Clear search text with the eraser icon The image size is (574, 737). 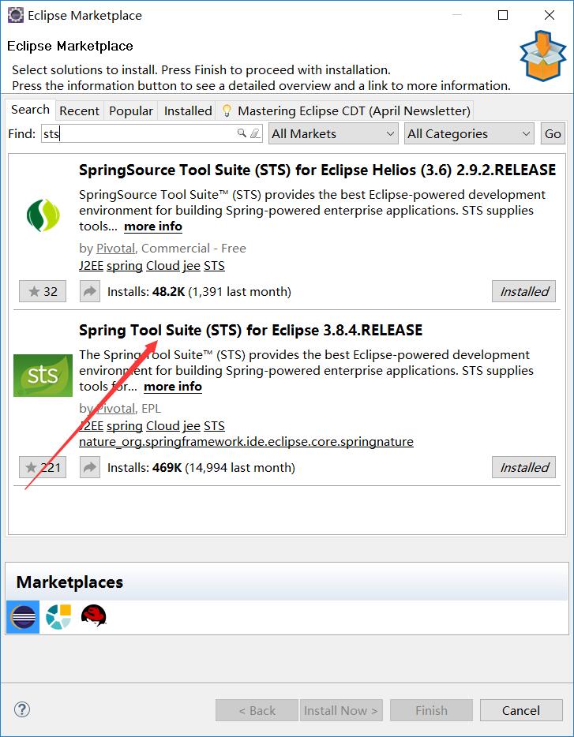254,133
